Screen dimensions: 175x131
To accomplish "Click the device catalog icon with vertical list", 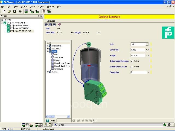I will pos(44,11).
